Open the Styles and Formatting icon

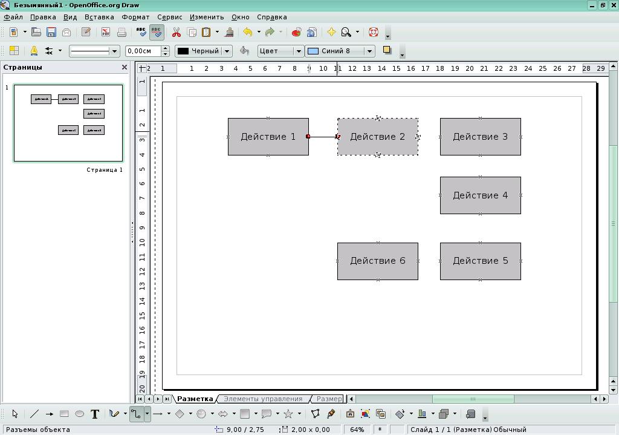point(15,51)
